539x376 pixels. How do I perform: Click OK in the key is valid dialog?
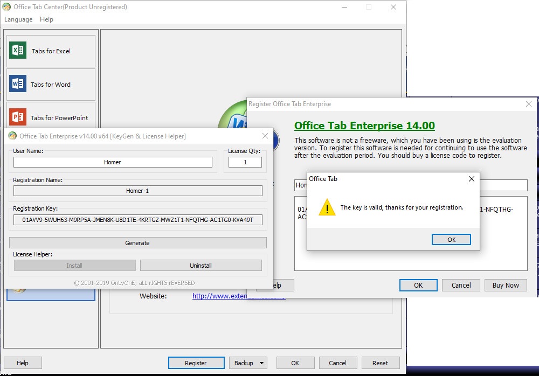click(451, 240)
